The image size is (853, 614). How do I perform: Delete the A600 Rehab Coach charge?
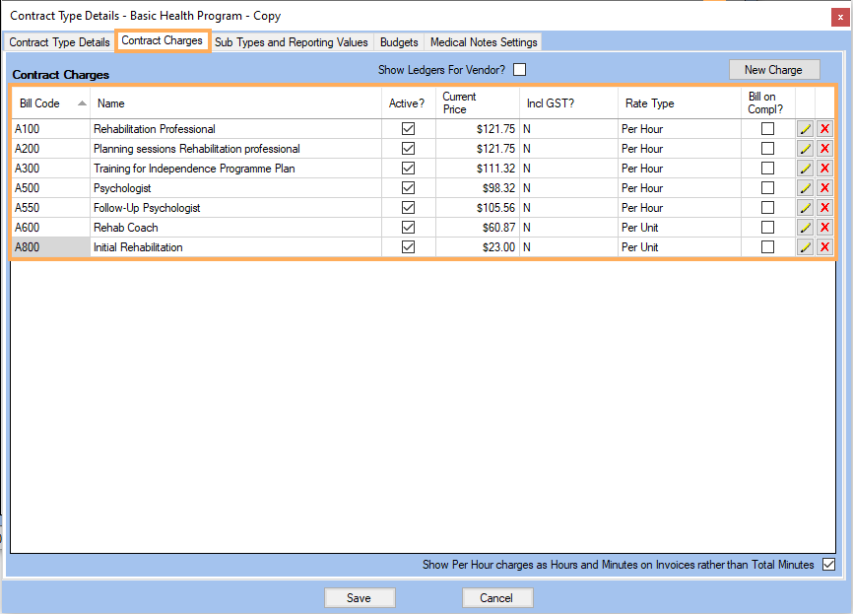click(x=824, y=227)
